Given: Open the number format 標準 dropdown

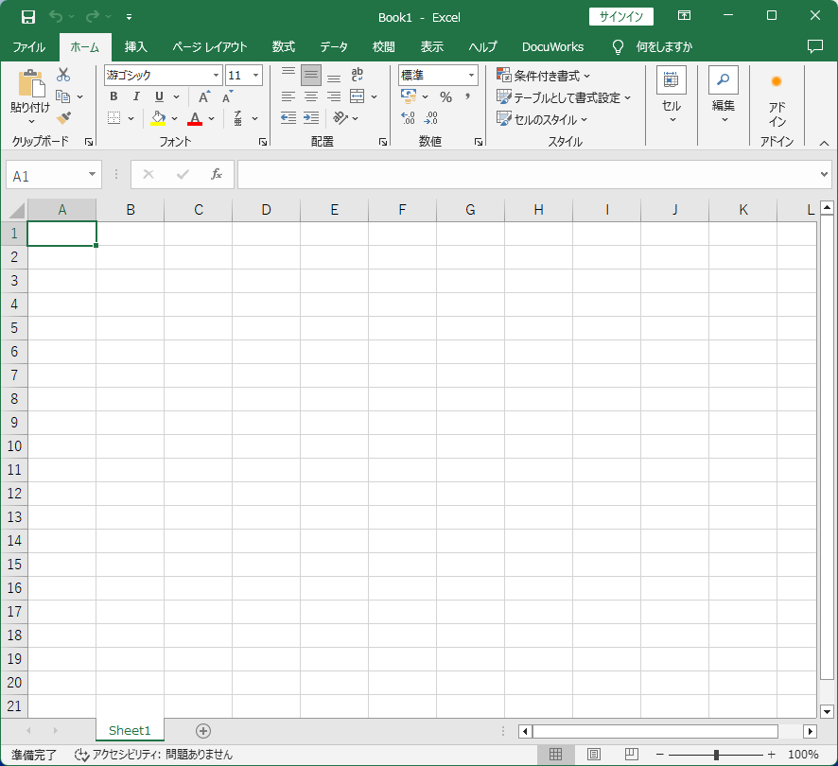Looking at the screenshot, I should tap(471, 76).
